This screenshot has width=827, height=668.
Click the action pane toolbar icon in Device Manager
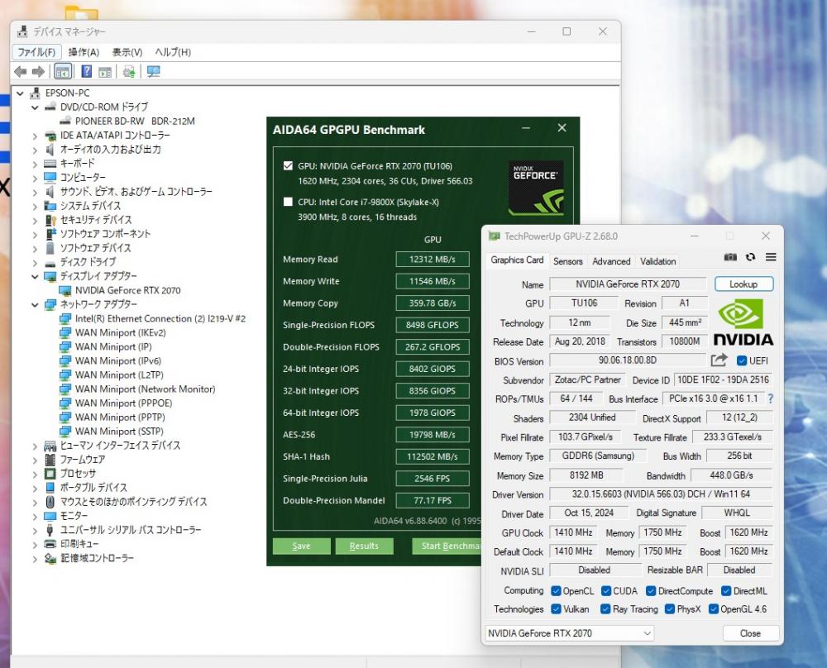105,72
